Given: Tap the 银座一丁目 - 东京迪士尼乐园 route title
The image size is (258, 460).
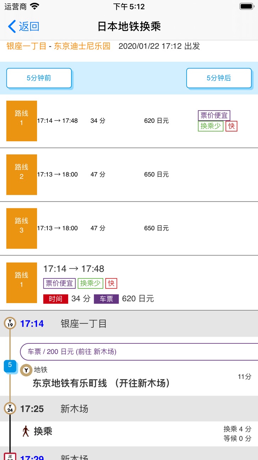Looking at the screenshot, I should pyautogui.click(x=59, y=46).
